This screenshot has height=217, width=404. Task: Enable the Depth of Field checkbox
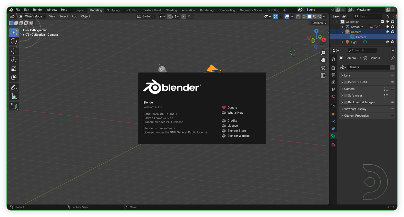click(346, 82)
